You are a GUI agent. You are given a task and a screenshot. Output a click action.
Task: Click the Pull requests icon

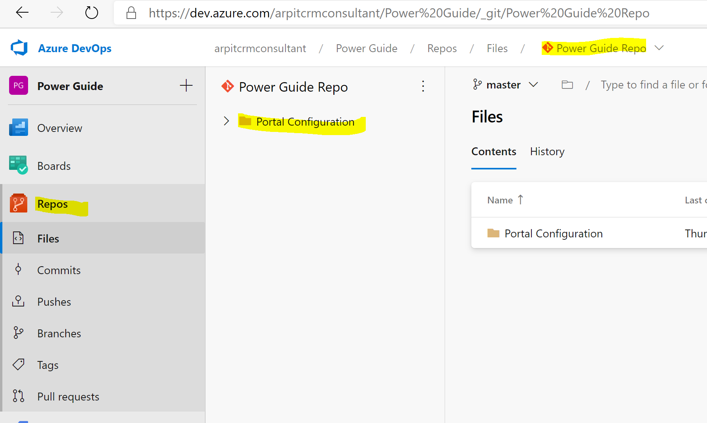(18, 396)
